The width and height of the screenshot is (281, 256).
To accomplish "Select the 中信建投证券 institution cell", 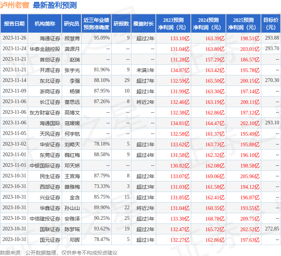I will (x=45, y=218).
